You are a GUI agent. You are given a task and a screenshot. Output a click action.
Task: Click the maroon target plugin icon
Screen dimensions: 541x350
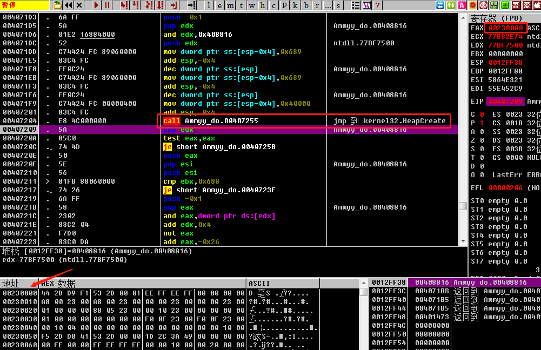click(483, 5)
